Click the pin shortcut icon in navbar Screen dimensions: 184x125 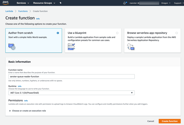coord(60,3)
